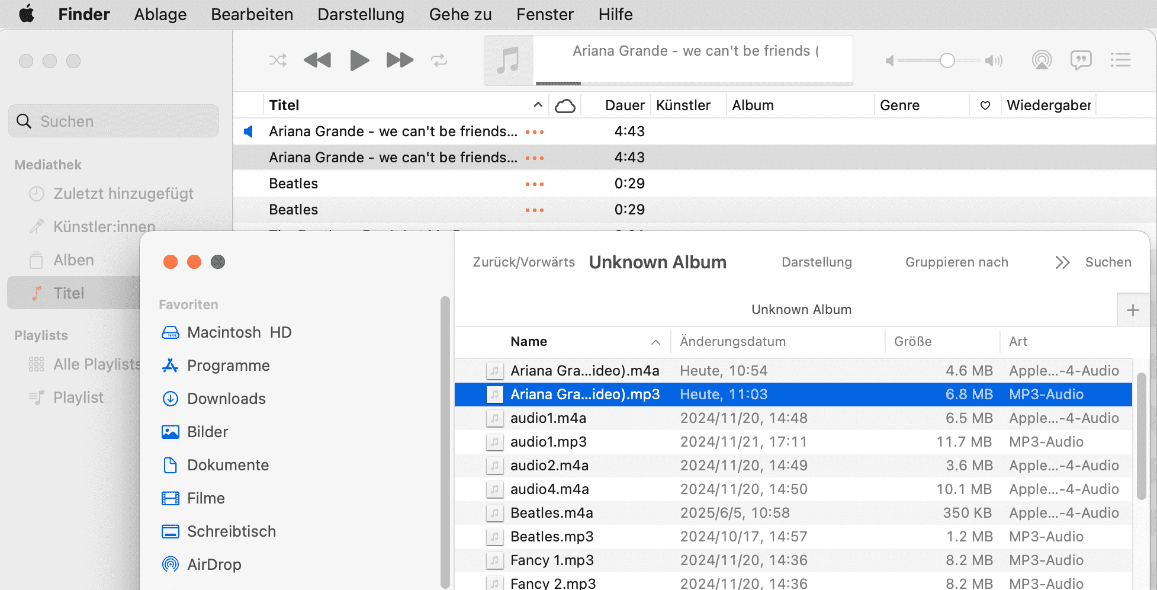Open the Ablage menu
The height and width of the screenshot is (590, 1157).
(x=160, y=14)
